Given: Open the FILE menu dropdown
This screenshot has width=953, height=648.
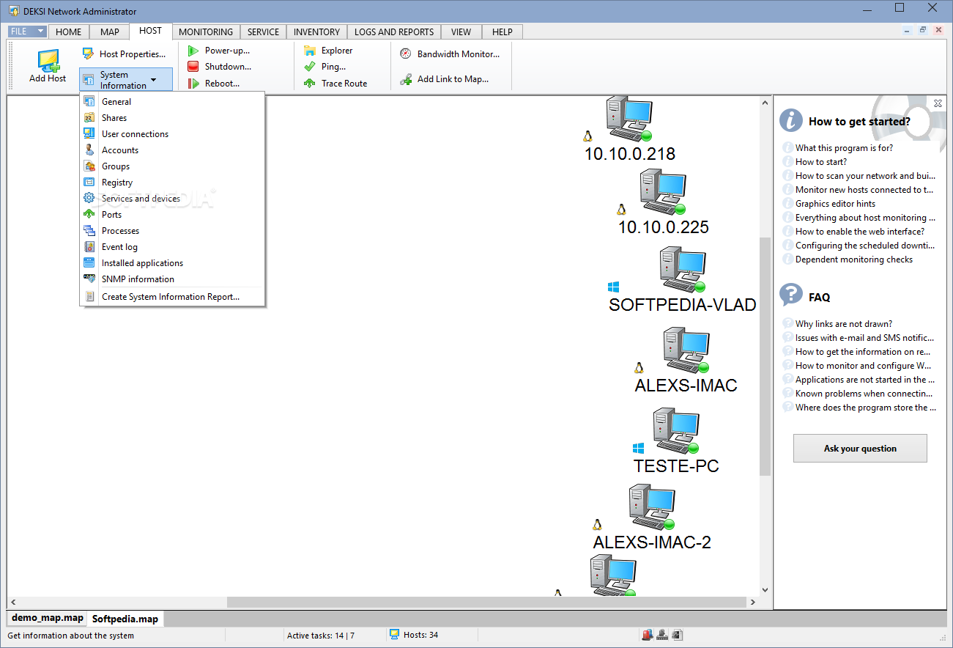Looking at the screenshot, I should [28, 32].
